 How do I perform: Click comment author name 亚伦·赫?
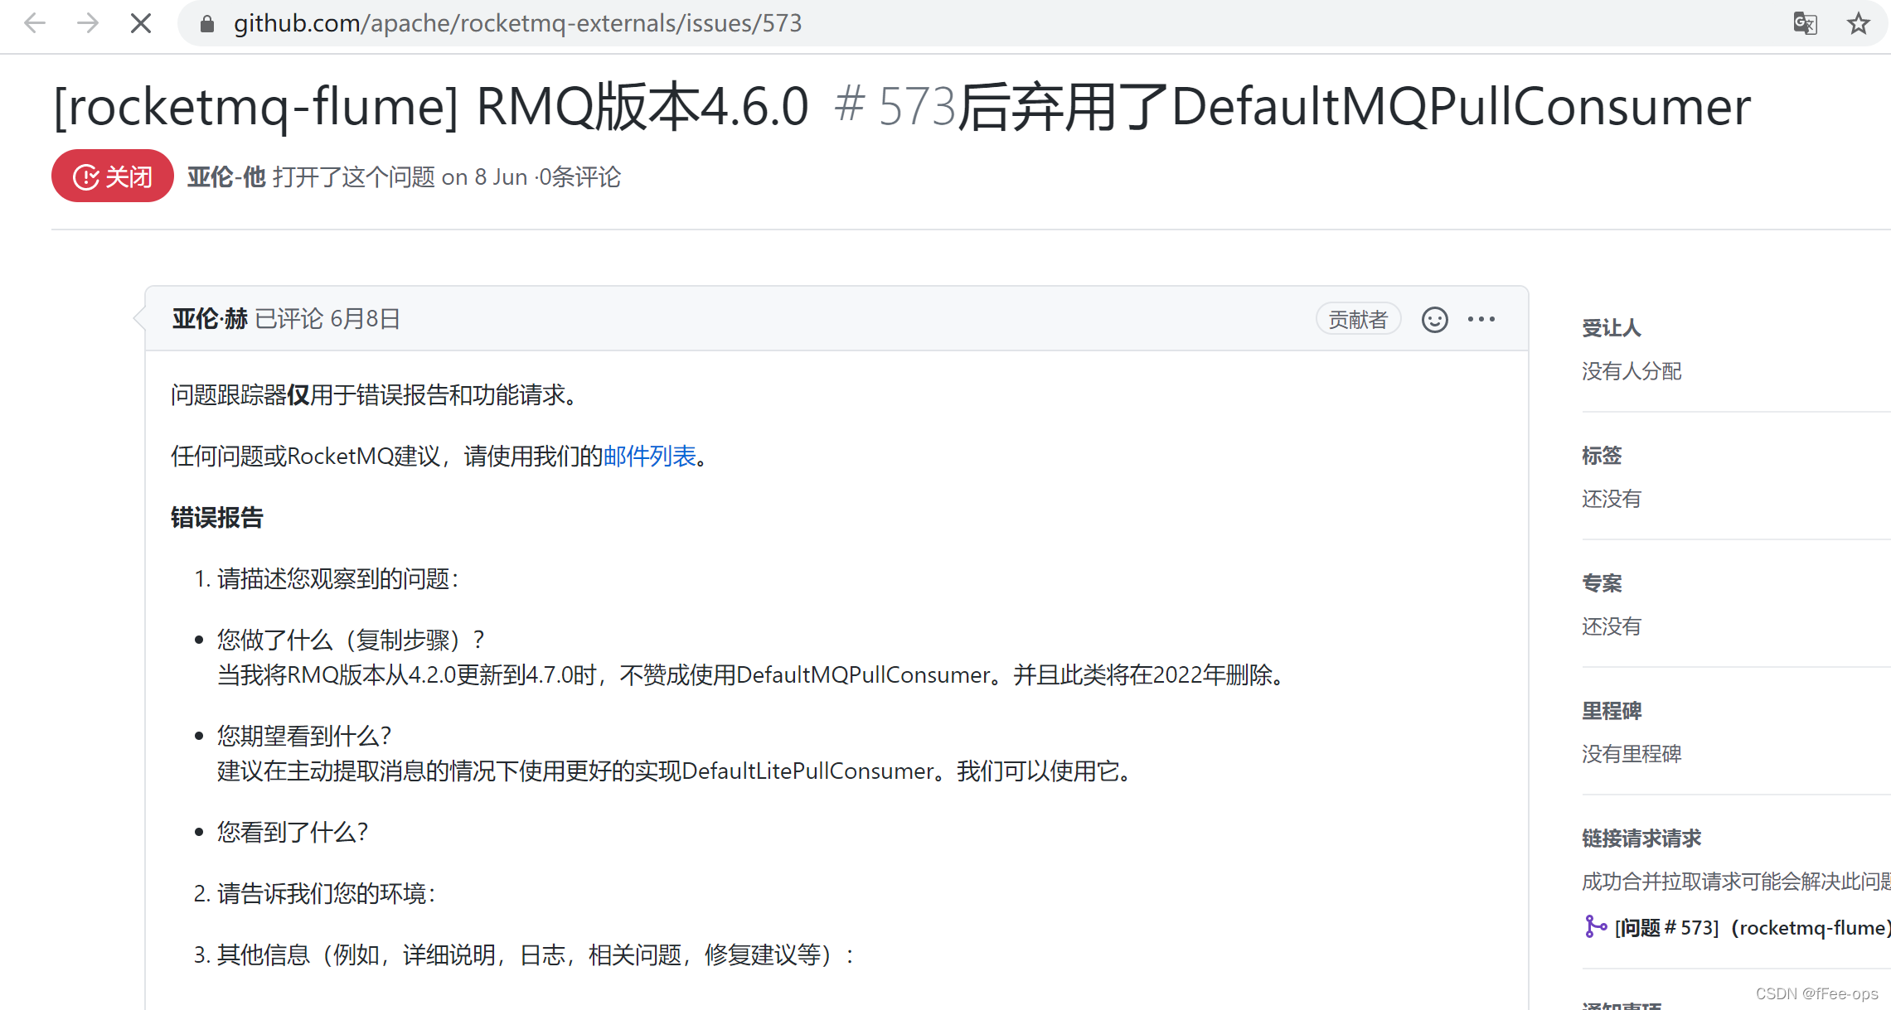[x=210, y=319]
